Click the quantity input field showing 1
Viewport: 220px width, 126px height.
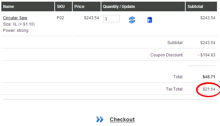(111, 19)
